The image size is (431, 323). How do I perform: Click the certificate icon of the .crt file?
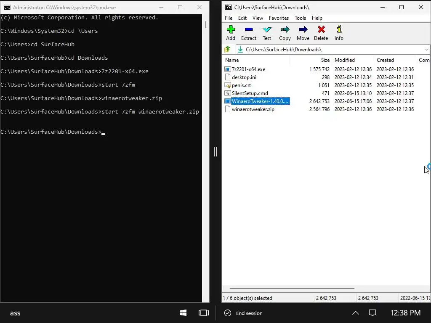(228, 85)
